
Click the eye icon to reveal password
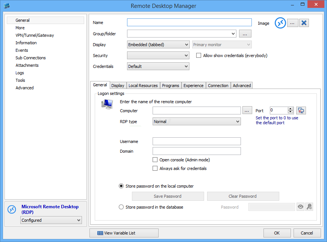[300, 207]
